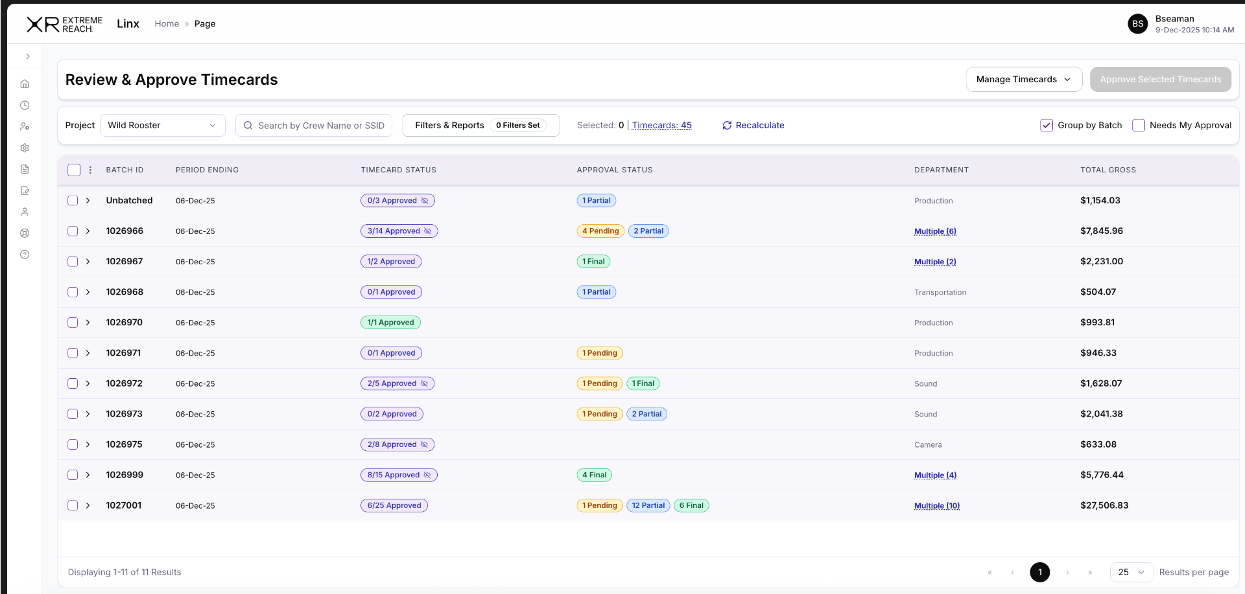Click the Home breadcrumb

coord(167,24)
